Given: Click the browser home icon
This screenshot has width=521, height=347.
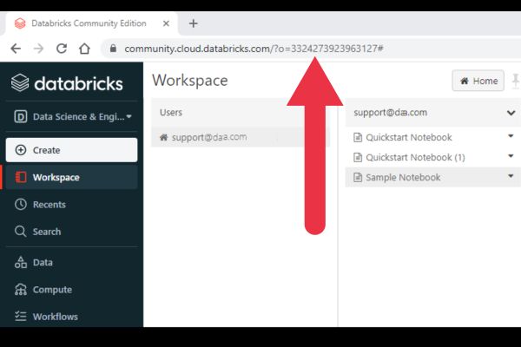Looking at the screenshot, I should pyautogui.click(x=84, y=49).
